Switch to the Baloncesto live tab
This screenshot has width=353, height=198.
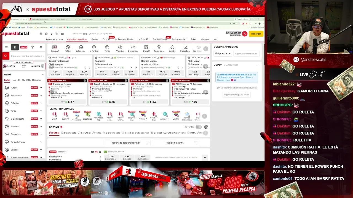coord(69,133)
